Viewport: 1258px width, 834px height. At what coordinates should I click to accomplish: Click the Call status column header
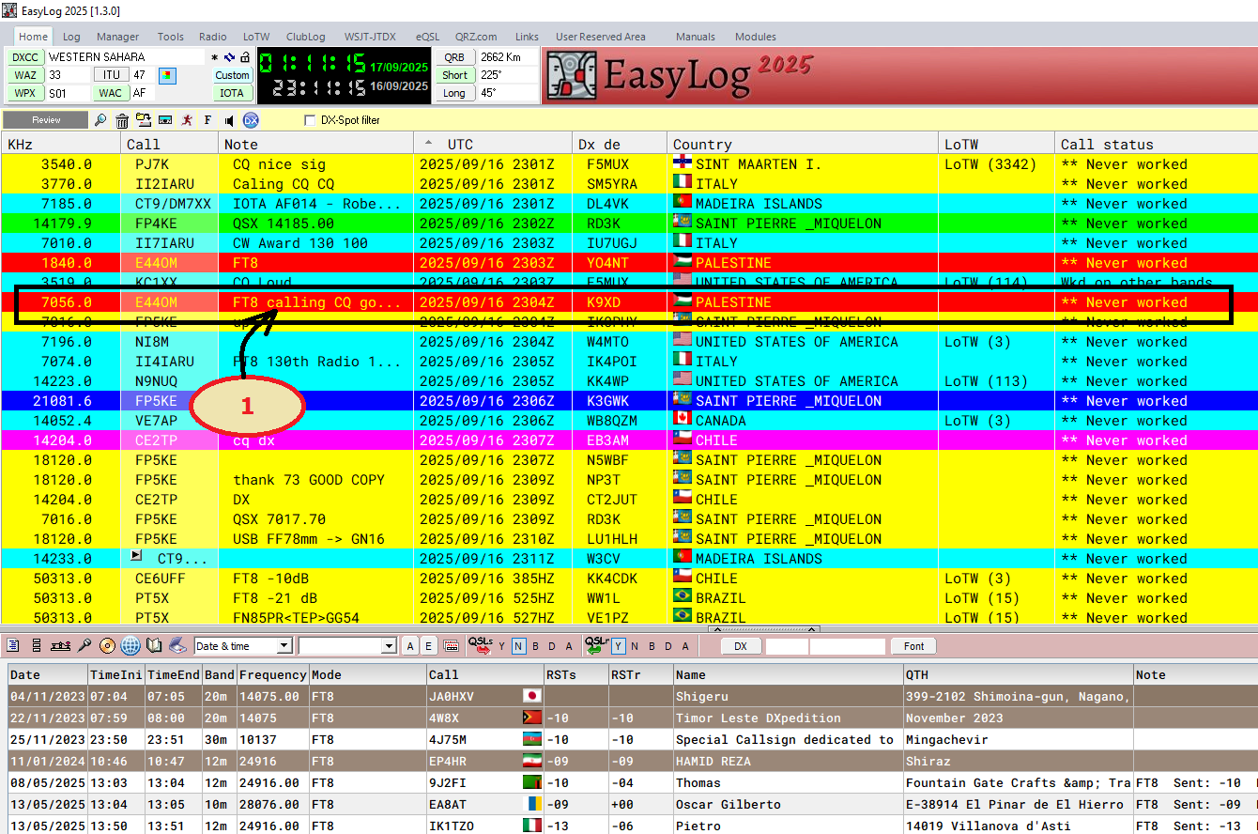[x=1157, y=144]
